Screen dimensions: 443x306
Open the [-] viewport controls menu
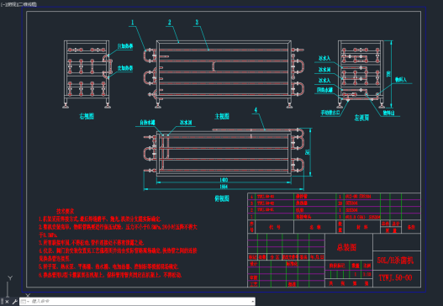tap(3, 4)
